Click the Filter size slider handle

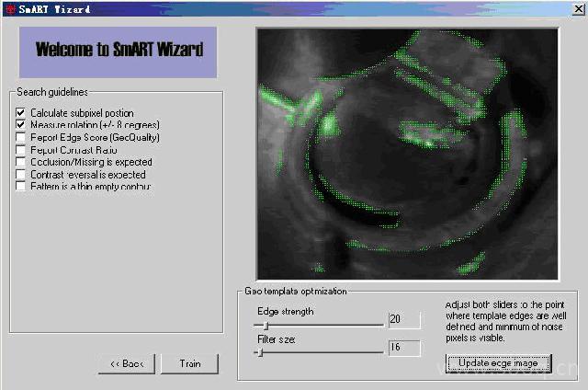point(260,351)
